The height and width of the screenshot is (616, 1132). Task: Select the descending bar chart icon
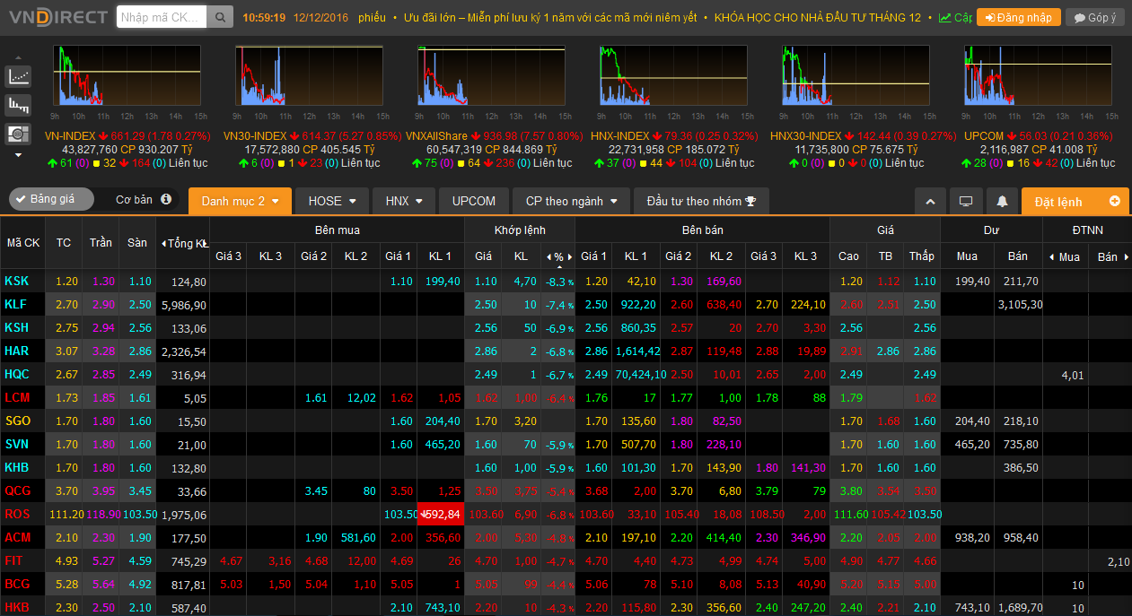18,105
